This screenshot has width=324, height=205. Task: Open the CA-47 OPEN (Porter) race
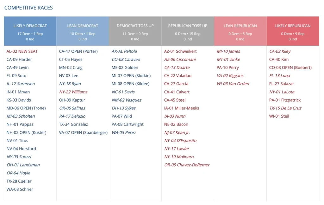tap(78, 51)
